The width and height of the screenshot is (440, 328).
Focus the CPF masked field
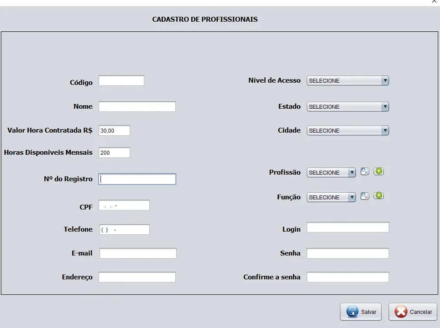click(124, 205)
